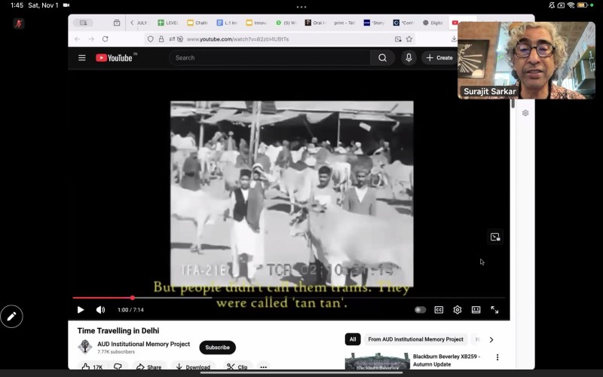
Task: Expand more filter chips with right chevron
Action: coord(491,339)
